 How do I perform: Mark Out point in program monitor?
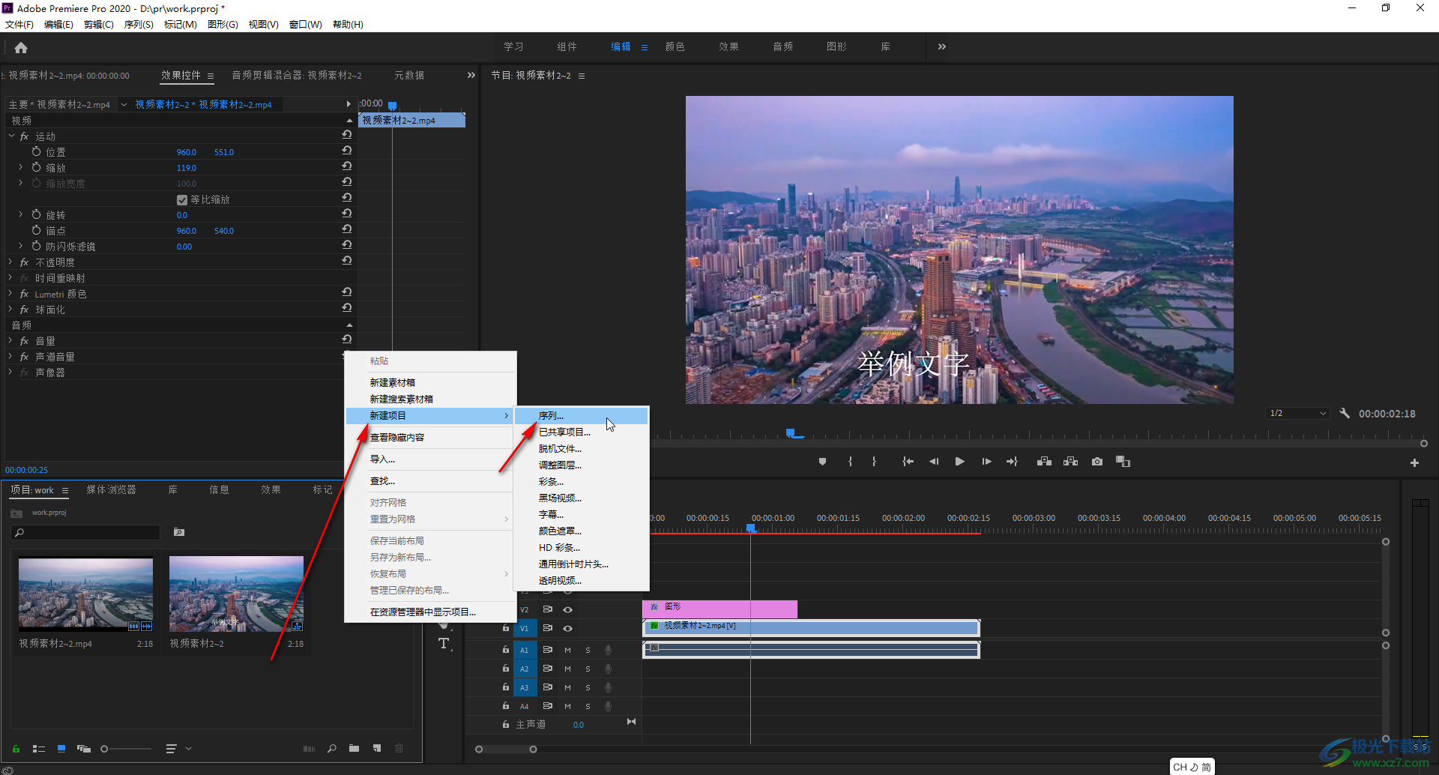tap(874, 462)
